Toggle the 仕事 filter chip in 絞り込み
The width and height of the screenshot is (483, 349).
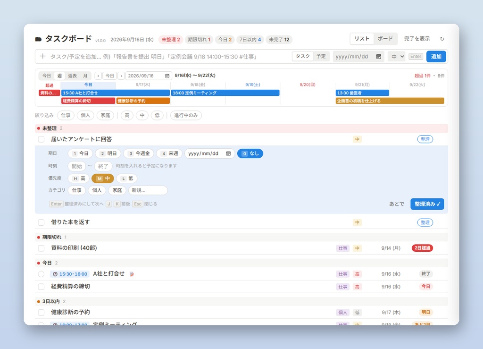click(66, 115)
